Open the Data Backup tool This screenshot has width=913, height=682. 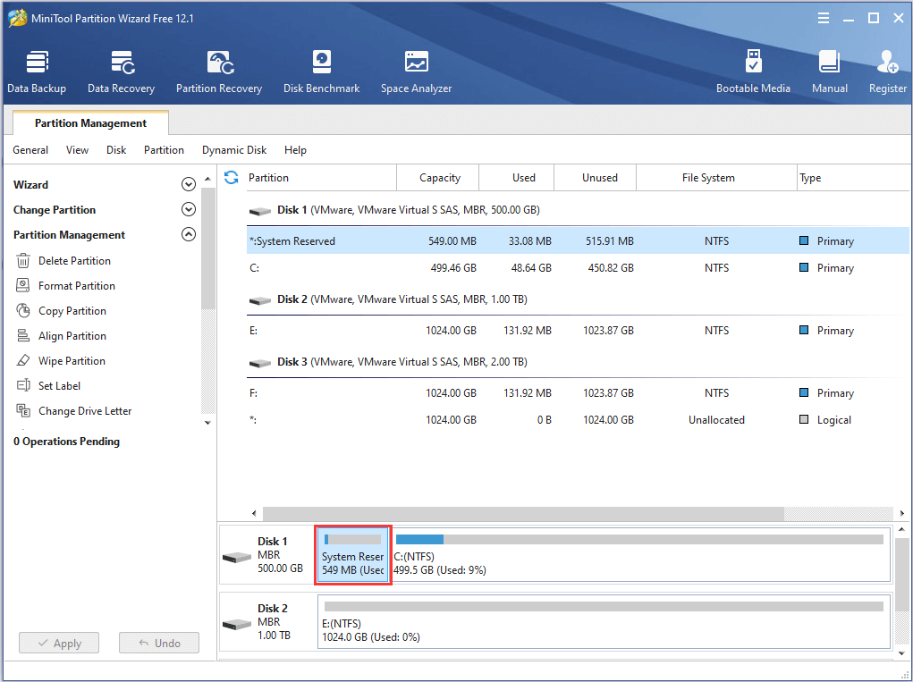pyautogui.click(x=37, y=72)
